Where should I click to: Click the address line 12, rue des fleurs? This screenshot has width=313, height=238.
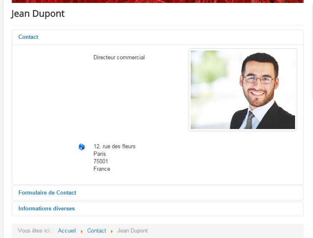(x=114, y=147)
